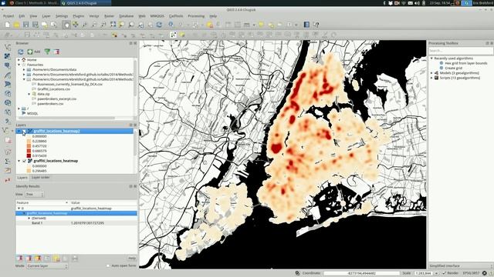The width and height of the screenshot is (494, 277).
Task: Click the toggle extents icon left of Coordinate
Action: click(x=297, y=273)
